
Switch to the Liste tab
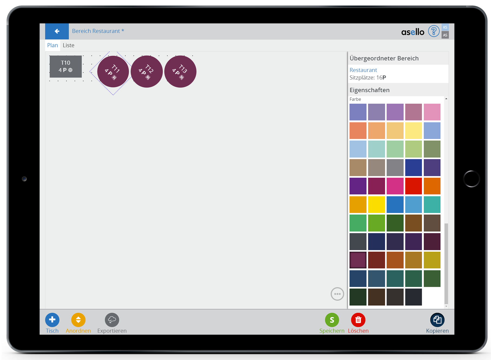[68, 45]
